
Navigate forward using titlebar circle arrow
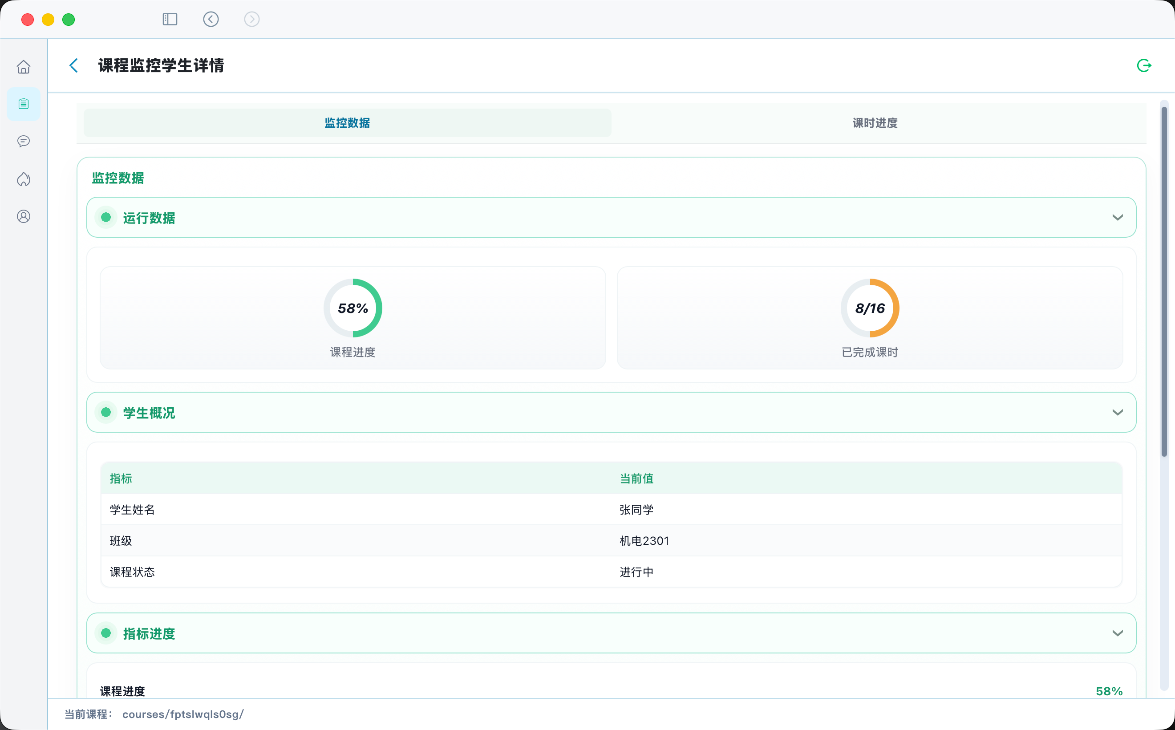click(252, 19)
